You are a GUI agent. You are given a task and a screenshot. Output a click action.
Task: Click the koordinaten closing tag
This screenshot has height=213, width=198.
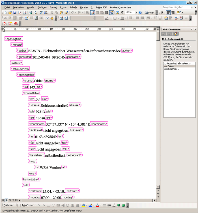tap(99, 124)
